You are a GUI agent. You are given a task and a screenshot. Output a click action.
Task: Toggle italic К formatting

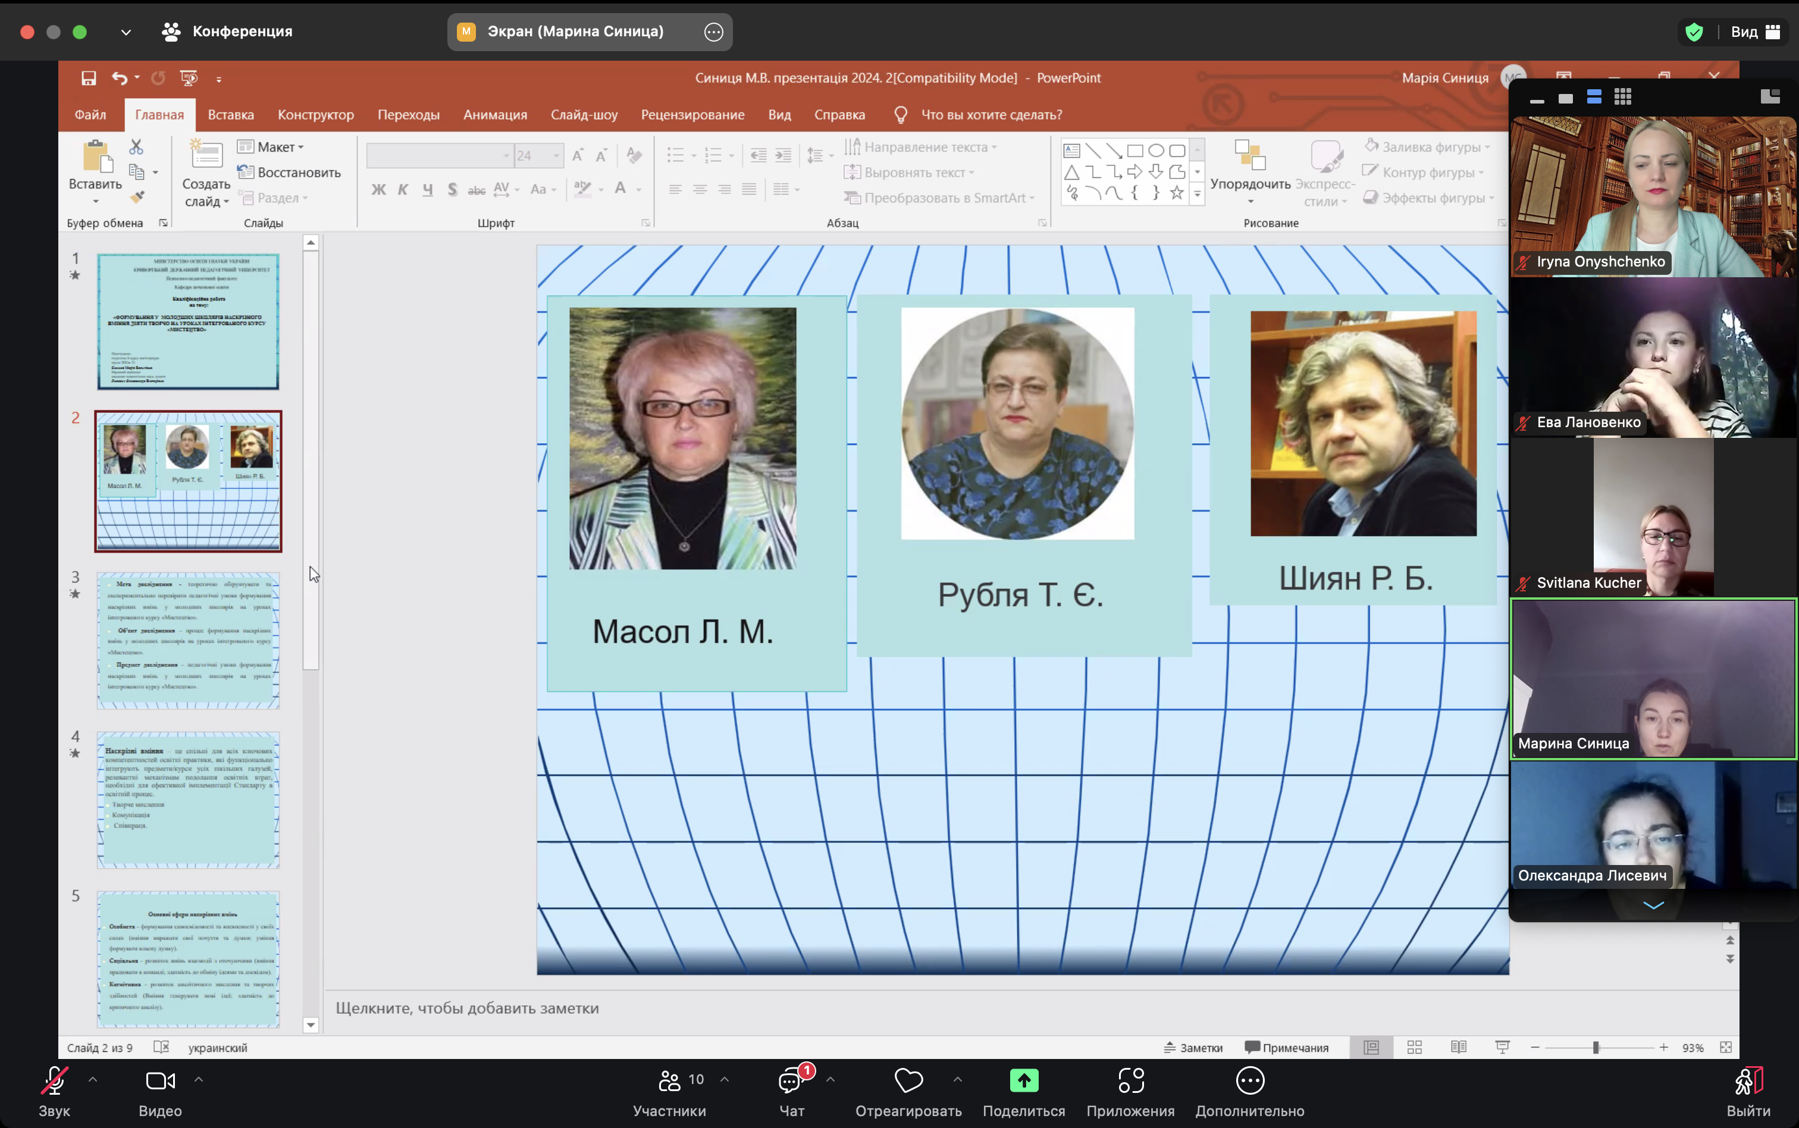[x=403, y=190]
